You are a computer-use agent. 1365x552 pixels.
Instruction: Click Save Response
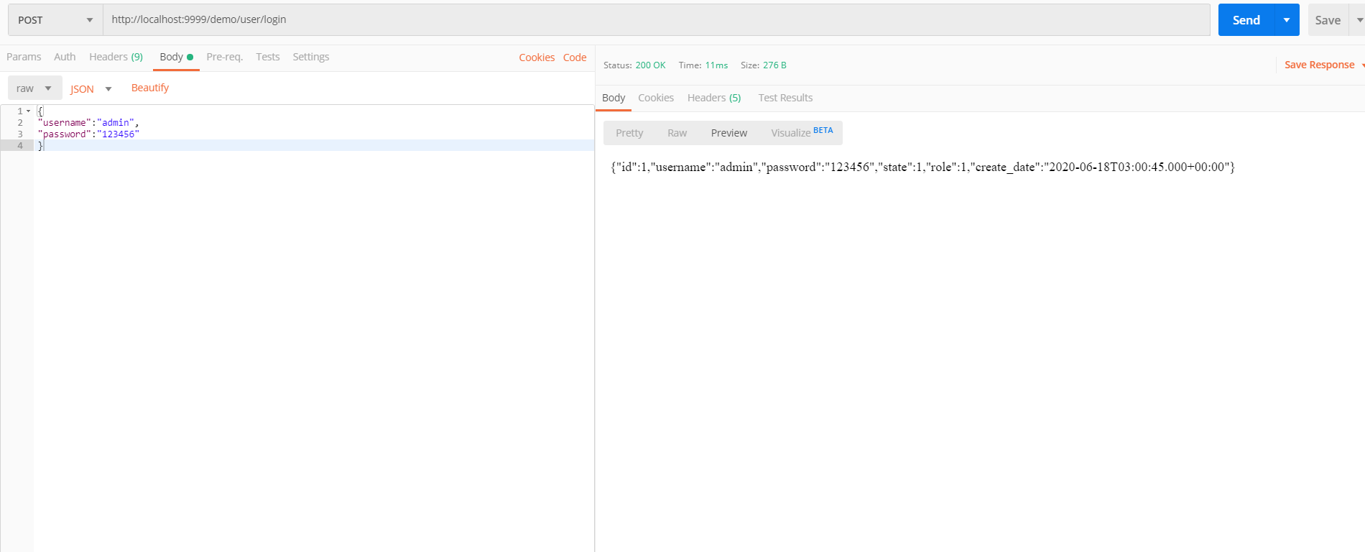[1319, 65]
